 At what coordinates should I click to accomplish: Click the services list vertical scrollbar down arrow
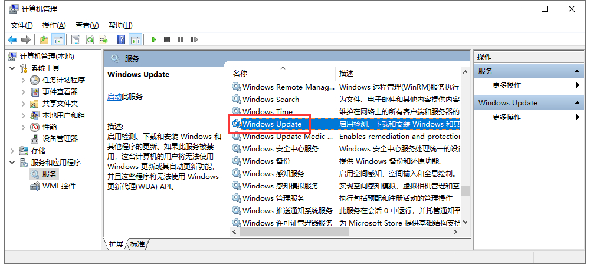[465, 223]
